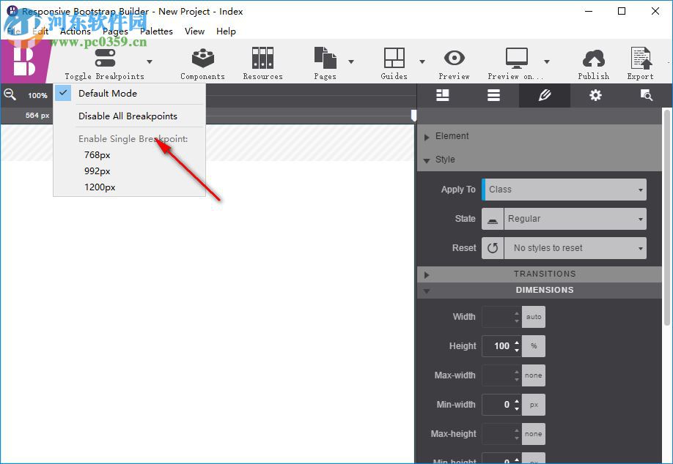Open the State Regular dropdown
The height and width of the screenshot is (464, 673).
coord(575,218)
